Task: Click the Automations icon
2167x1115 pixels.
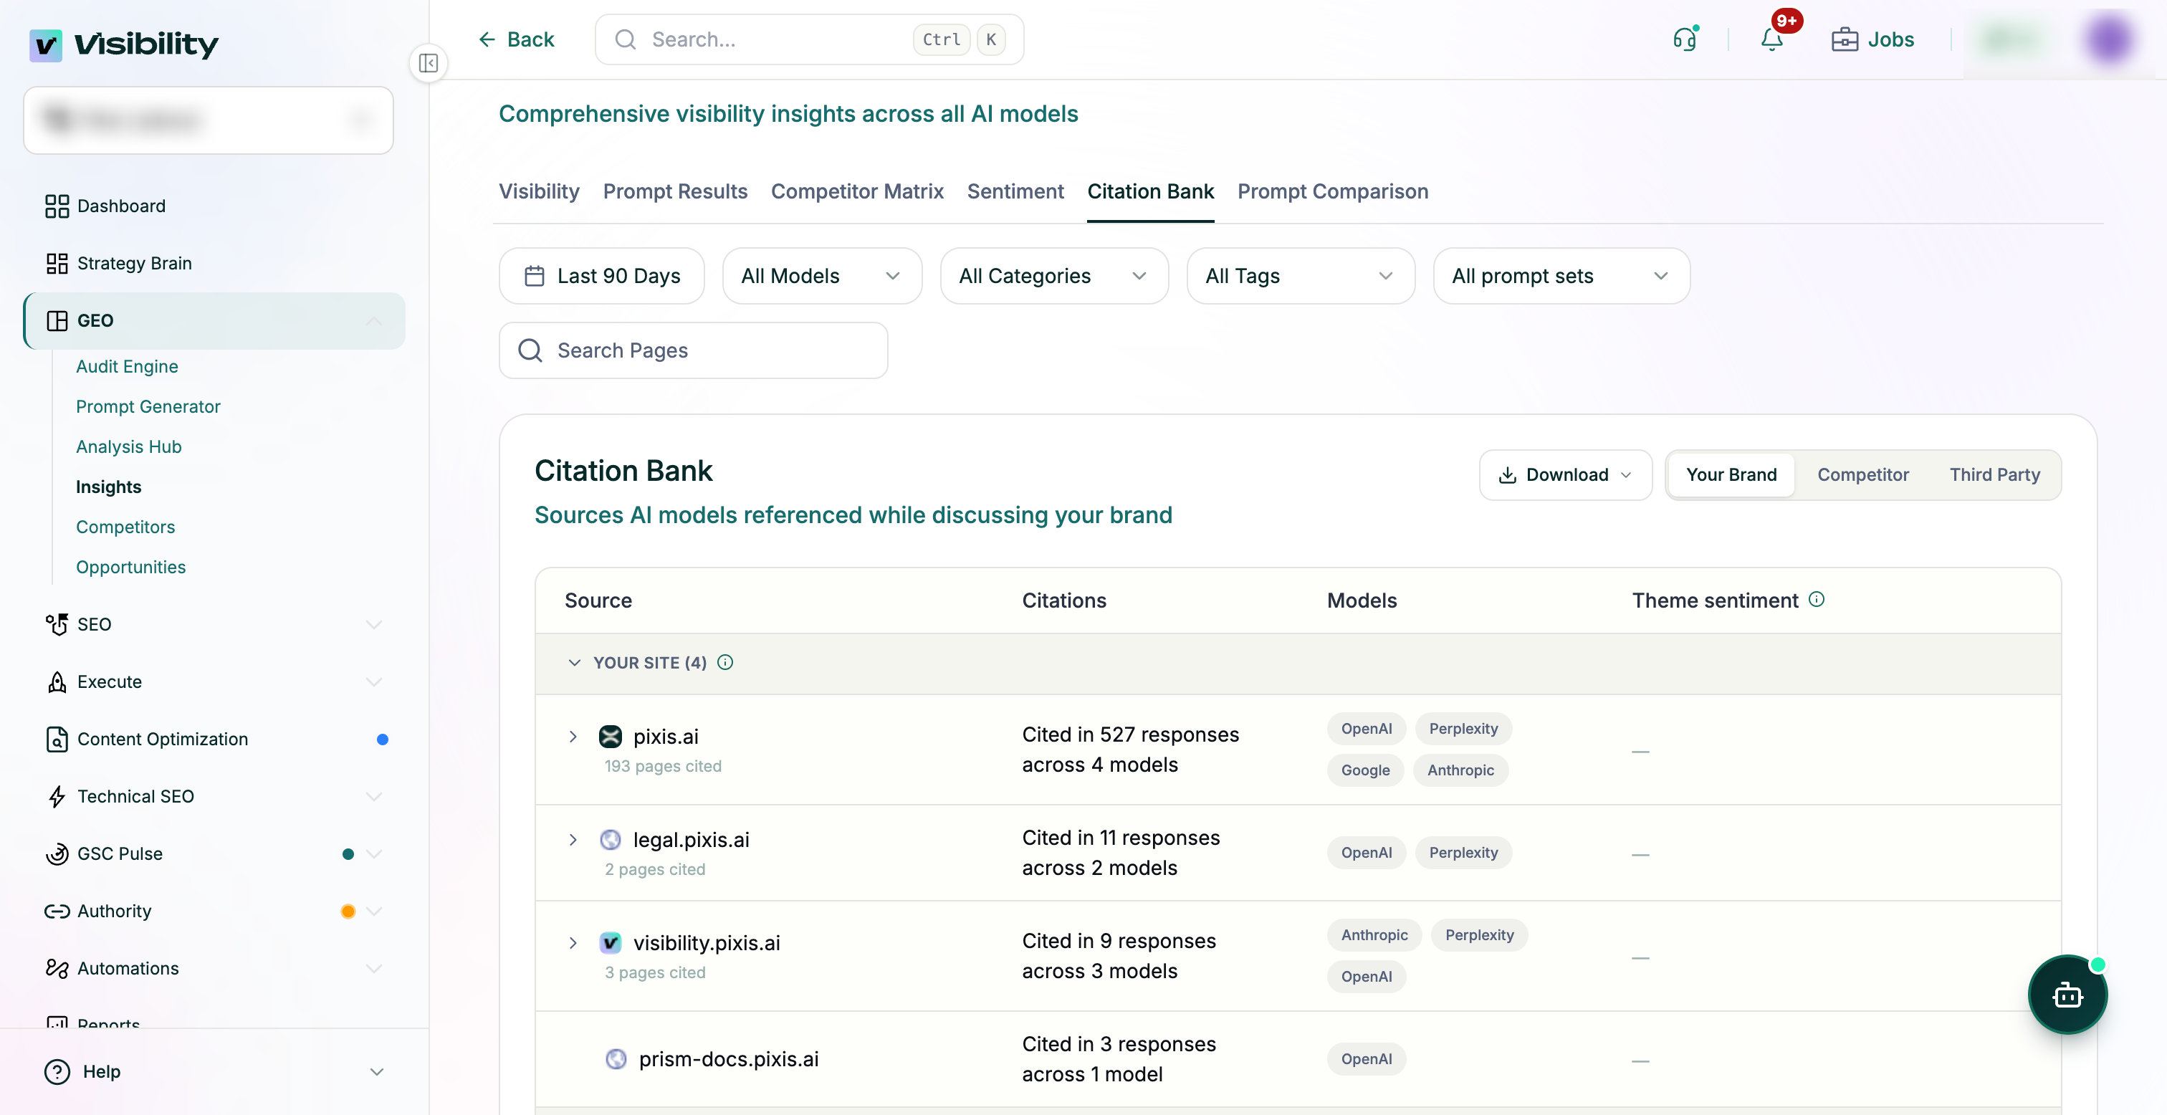Action: 57,967
